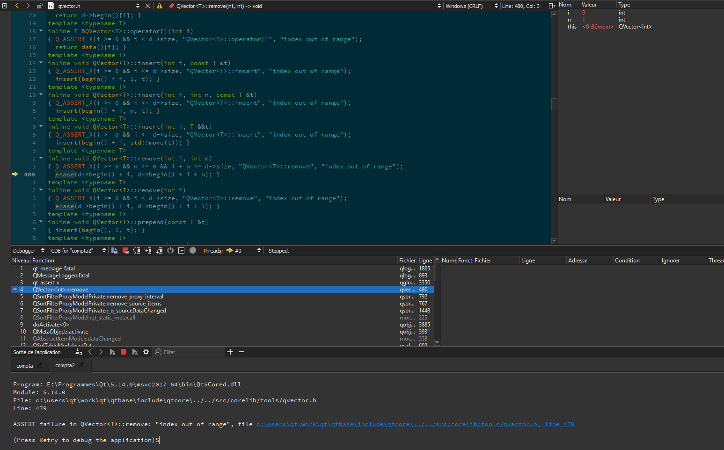Click the clear output broom icon

[x=79, y=352]
